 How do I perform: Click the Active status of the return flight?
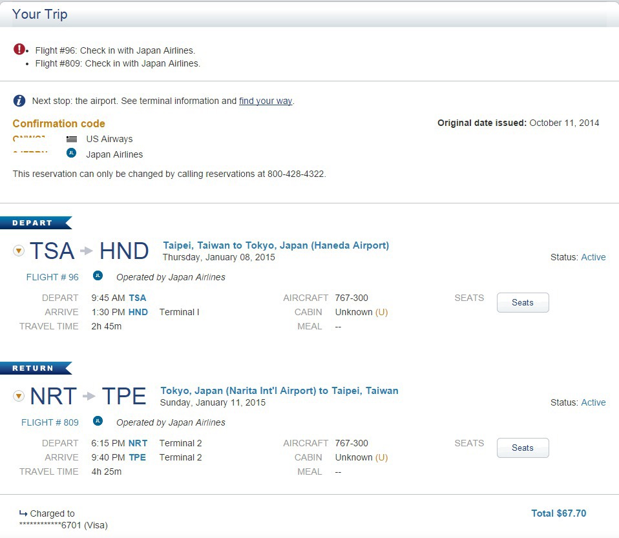coord(593,402)
